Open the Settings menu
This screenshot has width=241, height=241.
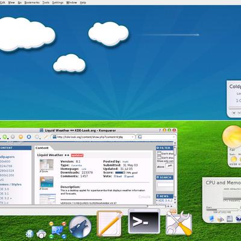point(58,2)
